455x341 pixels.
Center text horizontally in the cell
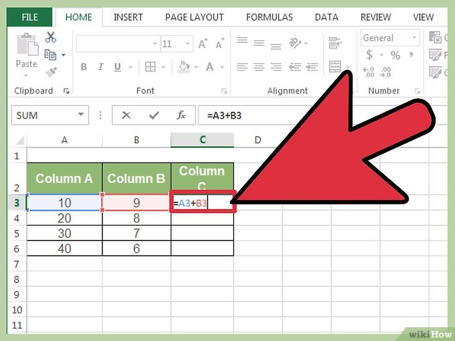tap(259, 67)
